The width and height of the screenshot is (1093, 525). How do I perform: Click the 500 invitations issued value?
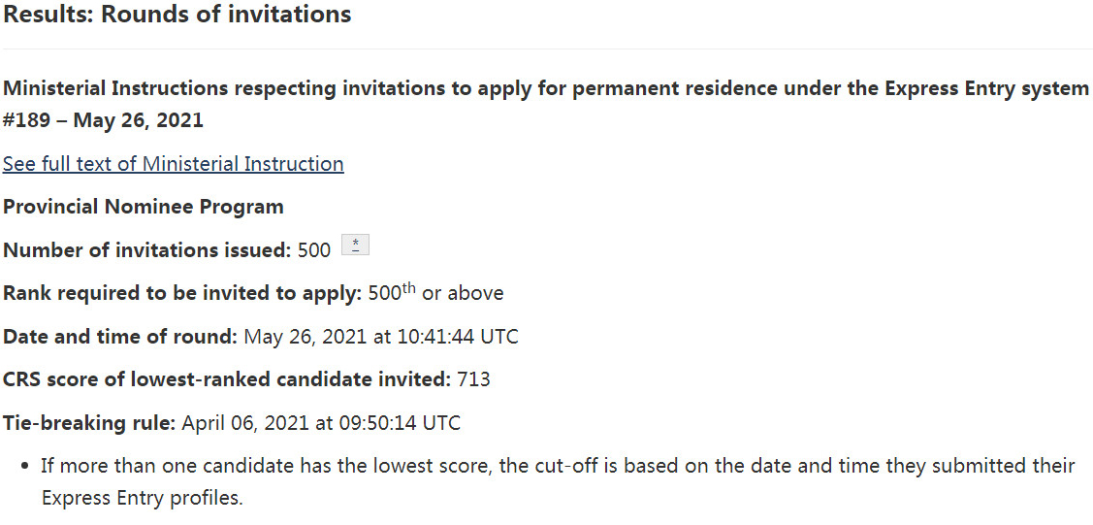click(314, 250)
